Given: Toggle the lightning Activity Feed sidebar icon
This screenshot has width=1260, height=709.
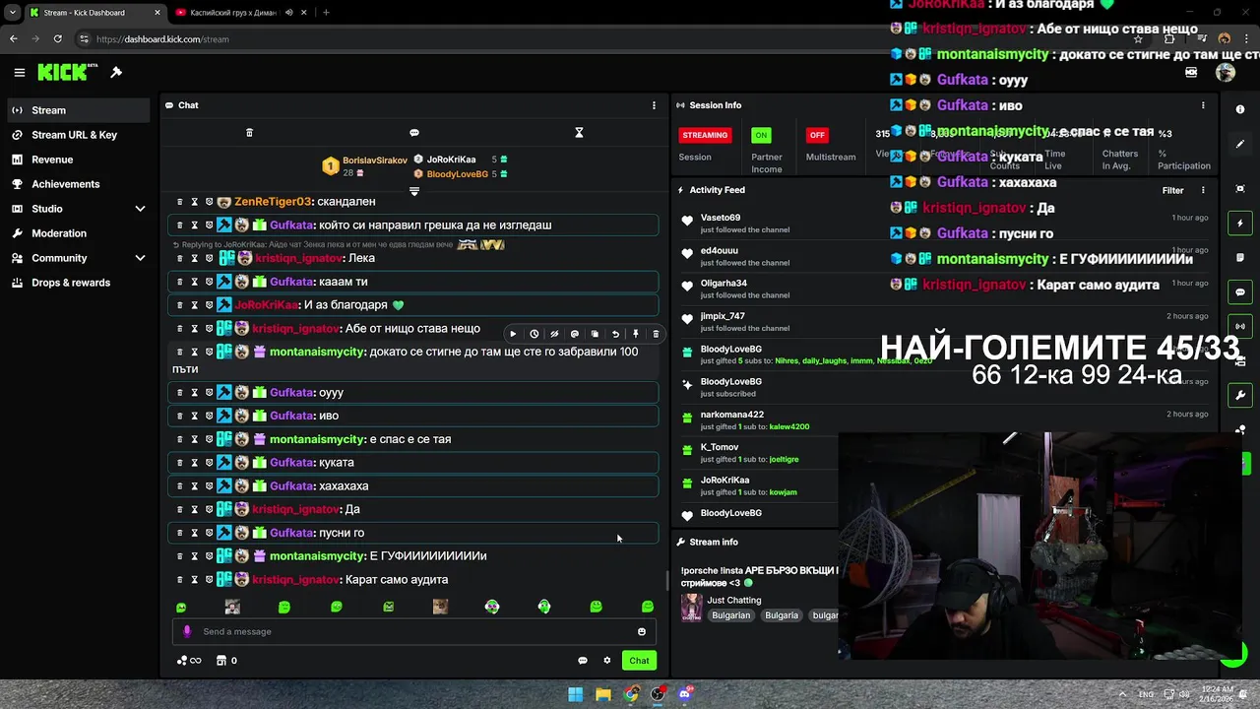Looking at the screenshot, I should (x=1240, y=224).
